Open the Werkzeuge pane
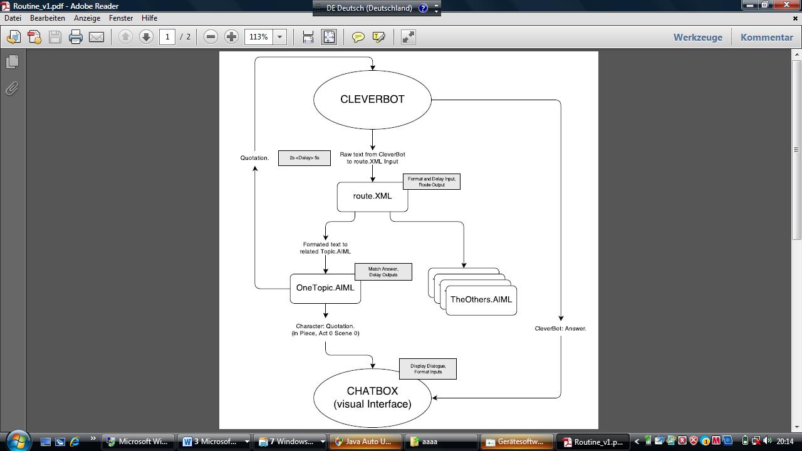 [697, 37]
